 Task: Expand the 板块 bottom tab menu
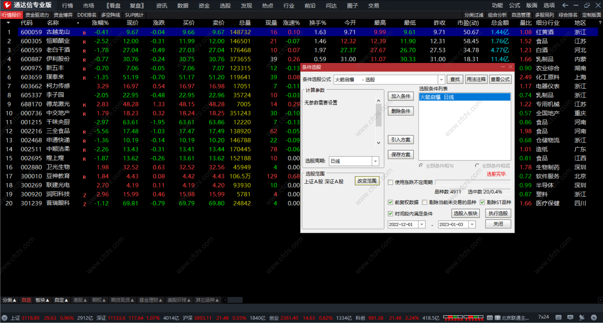[42, 300]
